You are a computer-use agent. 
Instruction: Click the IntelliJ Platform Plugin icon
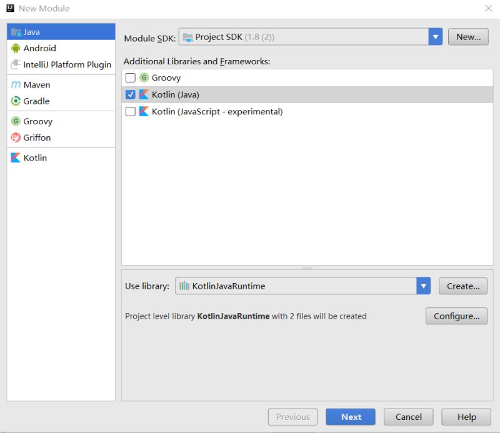pyautogui.click(x=16, y=64)
